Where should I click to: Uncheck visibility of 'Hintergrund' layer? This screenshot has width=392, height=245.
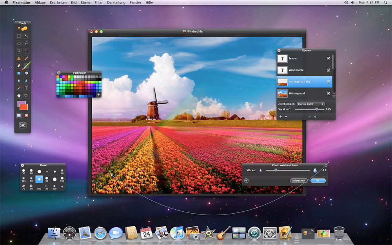[x=328, y=93]
